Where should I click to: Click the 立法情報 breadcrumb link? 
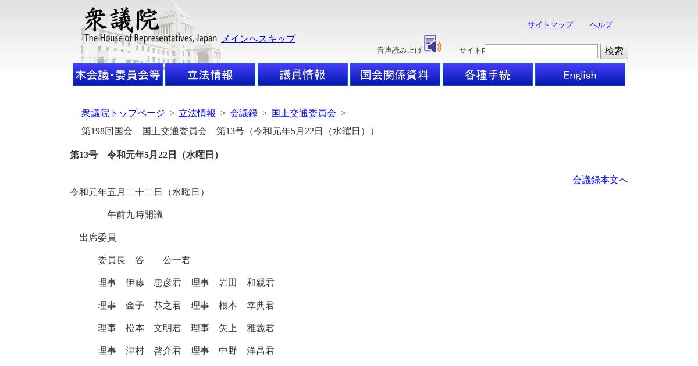[197, 113]
